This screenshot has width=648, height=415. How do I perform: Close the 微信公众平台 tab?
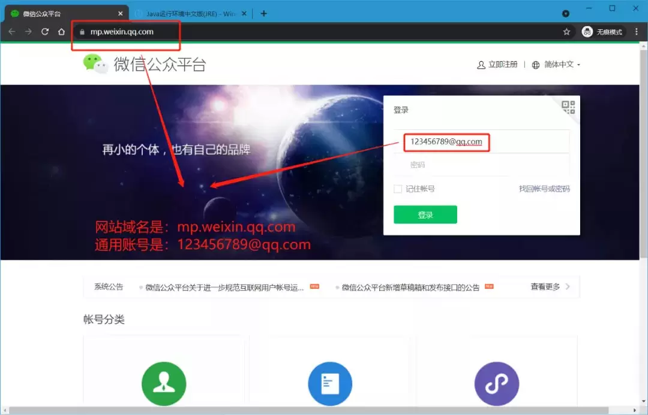point(120,14)
